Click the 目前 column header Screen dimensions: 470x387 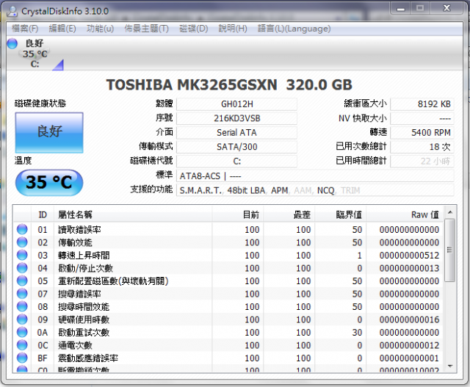[238, 214]
